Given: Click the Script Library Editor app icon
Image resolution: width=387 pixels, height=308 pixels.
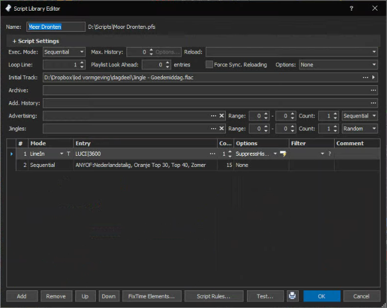Looking at the screenshot, I should point(8,8).
